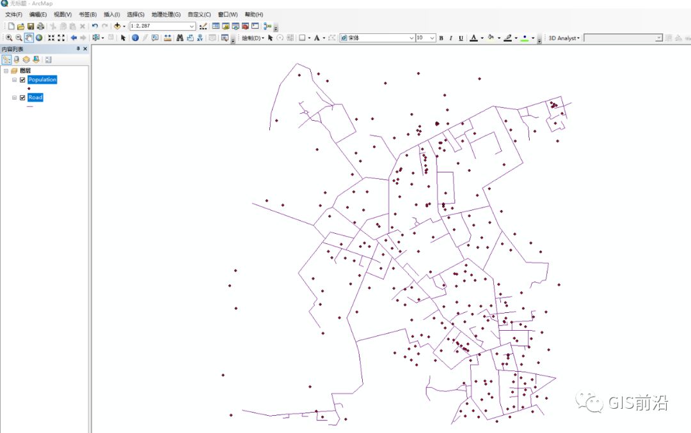Viewport: 691px width, 433px height.
Task: Select the Zoom Out tool
Action: (x=19, y=38)
